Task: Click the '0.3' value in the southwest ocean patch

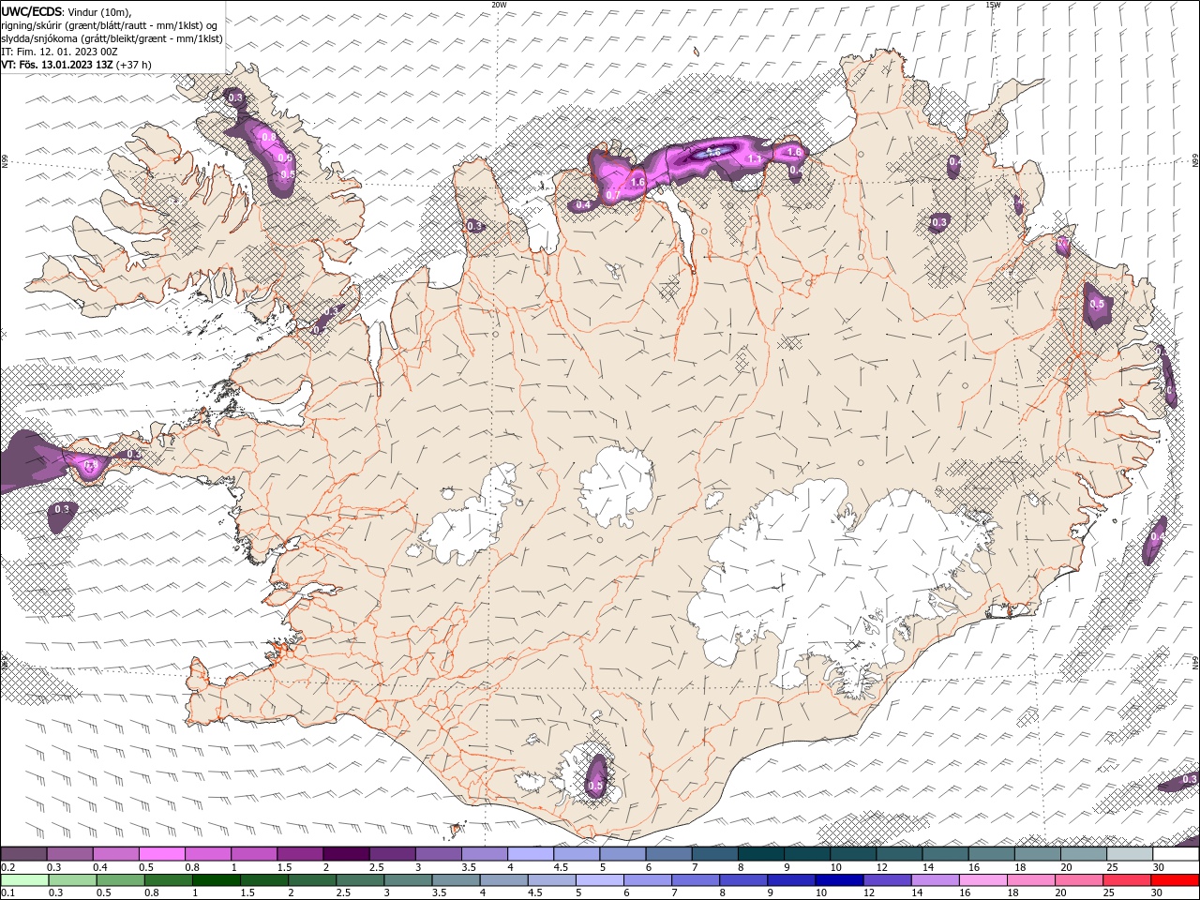Action: coord(62,509)
